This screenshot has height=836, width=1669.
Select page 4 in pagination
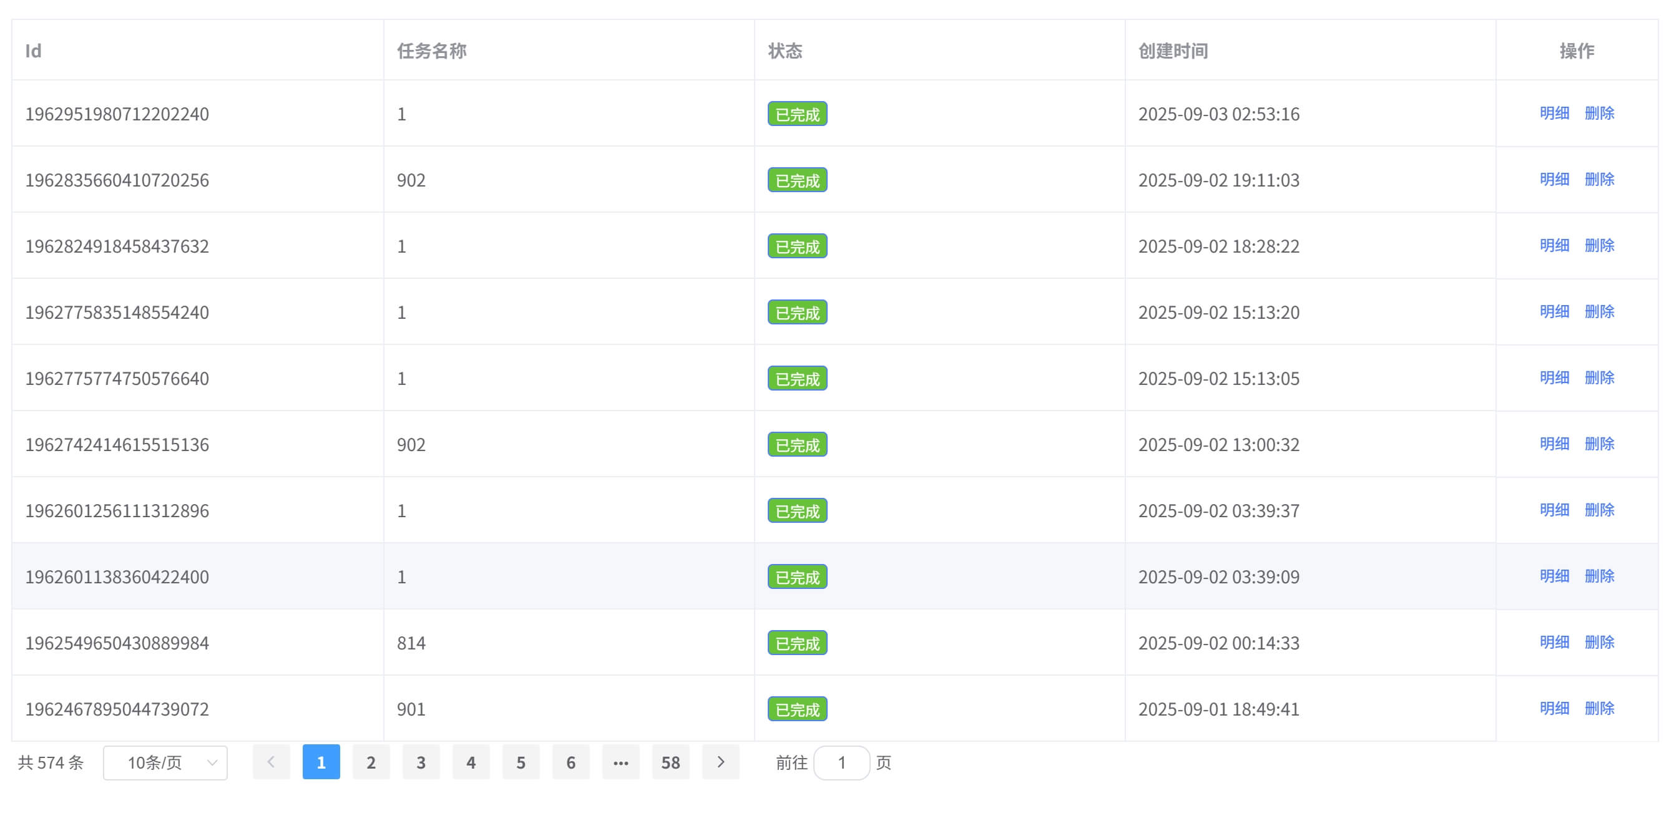pos(471,762)
